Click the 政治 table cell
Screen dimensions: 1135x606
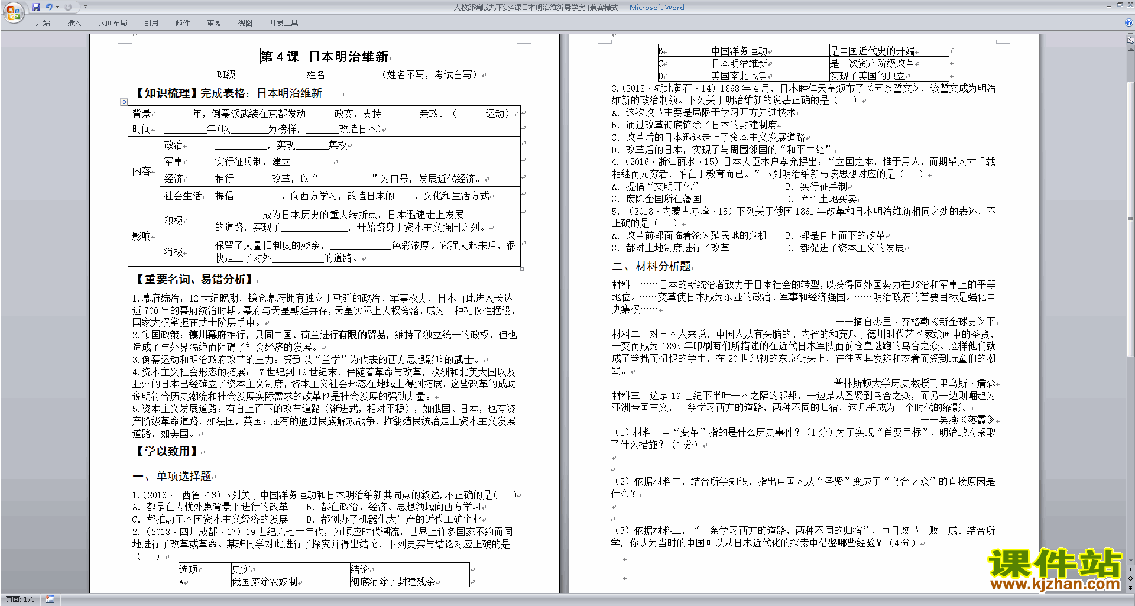click(185, 145)
